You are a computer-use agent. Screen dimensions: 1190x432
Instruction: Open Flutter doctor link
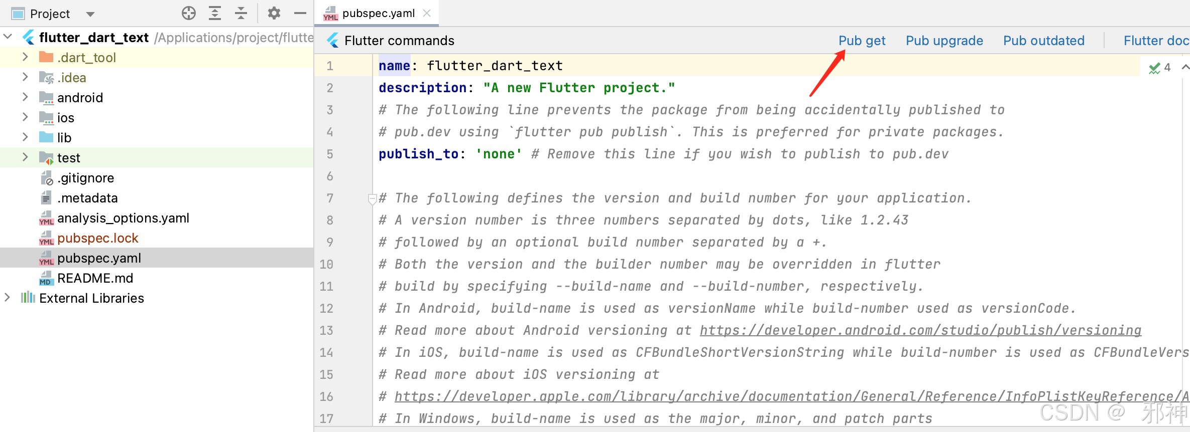point(1156,41)
